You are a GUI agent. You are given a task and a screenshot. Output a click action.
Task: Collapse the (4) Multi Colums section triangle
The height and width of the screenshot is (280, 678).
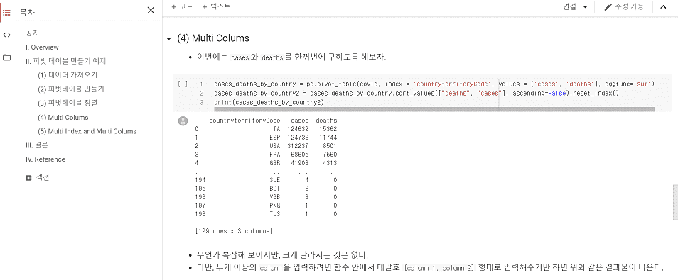click(x=168, y=39)
